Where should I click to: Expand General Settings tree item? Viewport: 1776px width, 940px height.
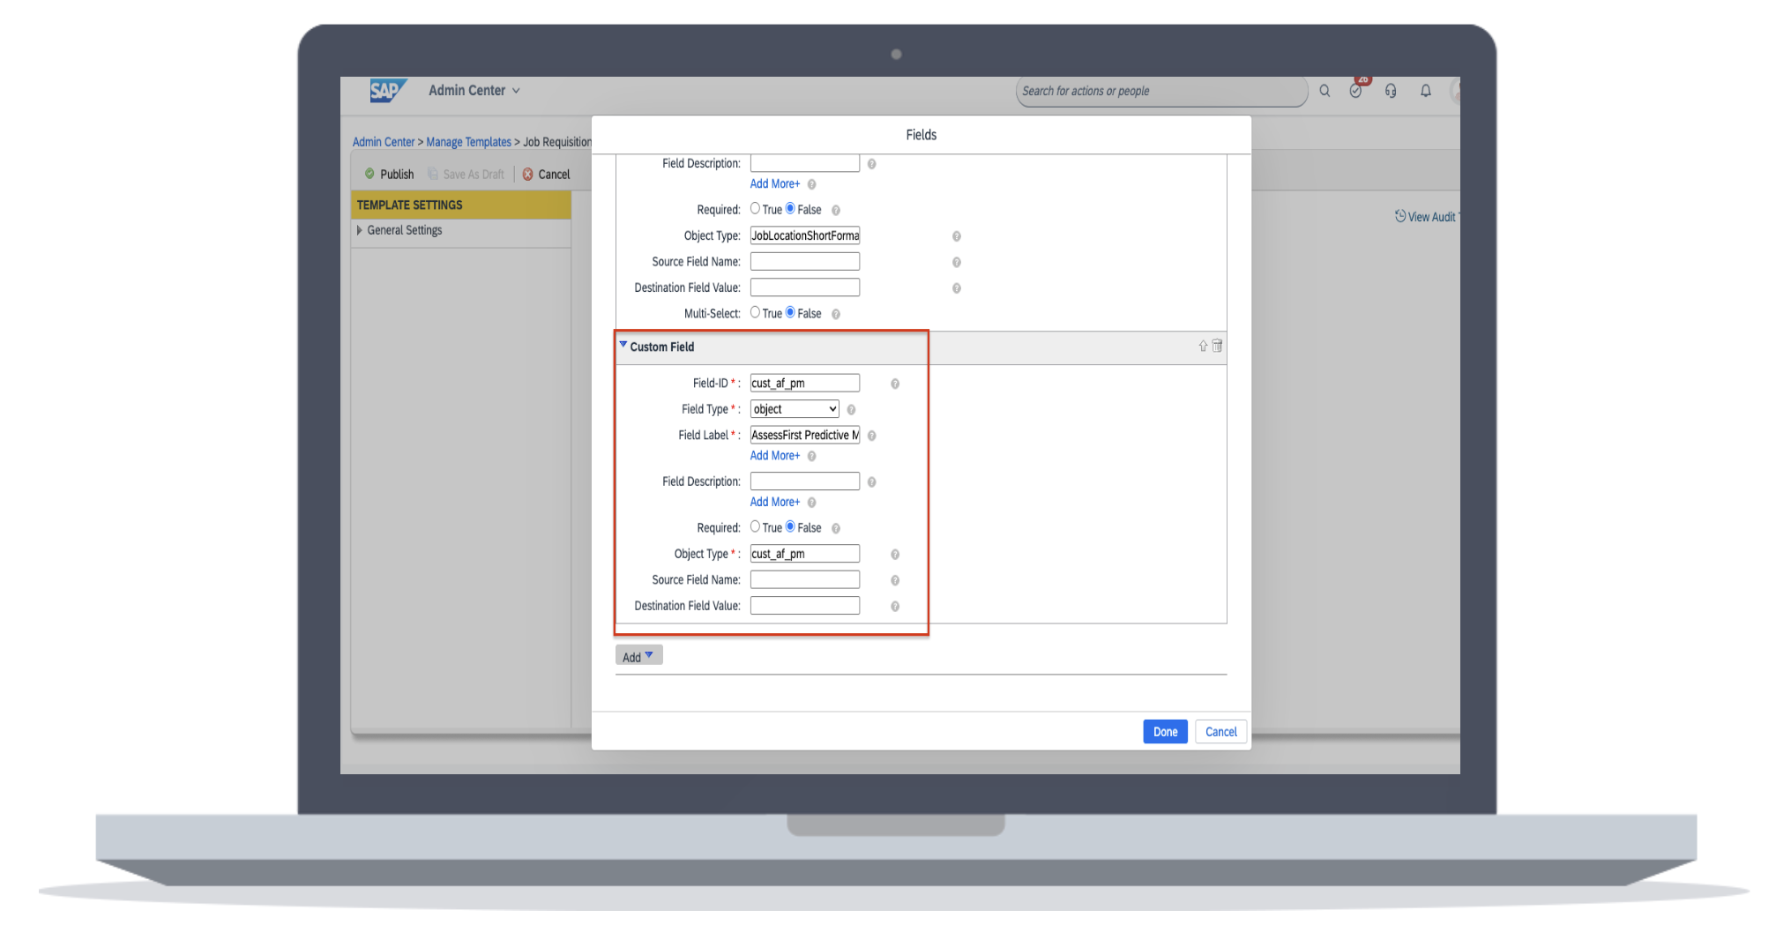pos(359,230)
